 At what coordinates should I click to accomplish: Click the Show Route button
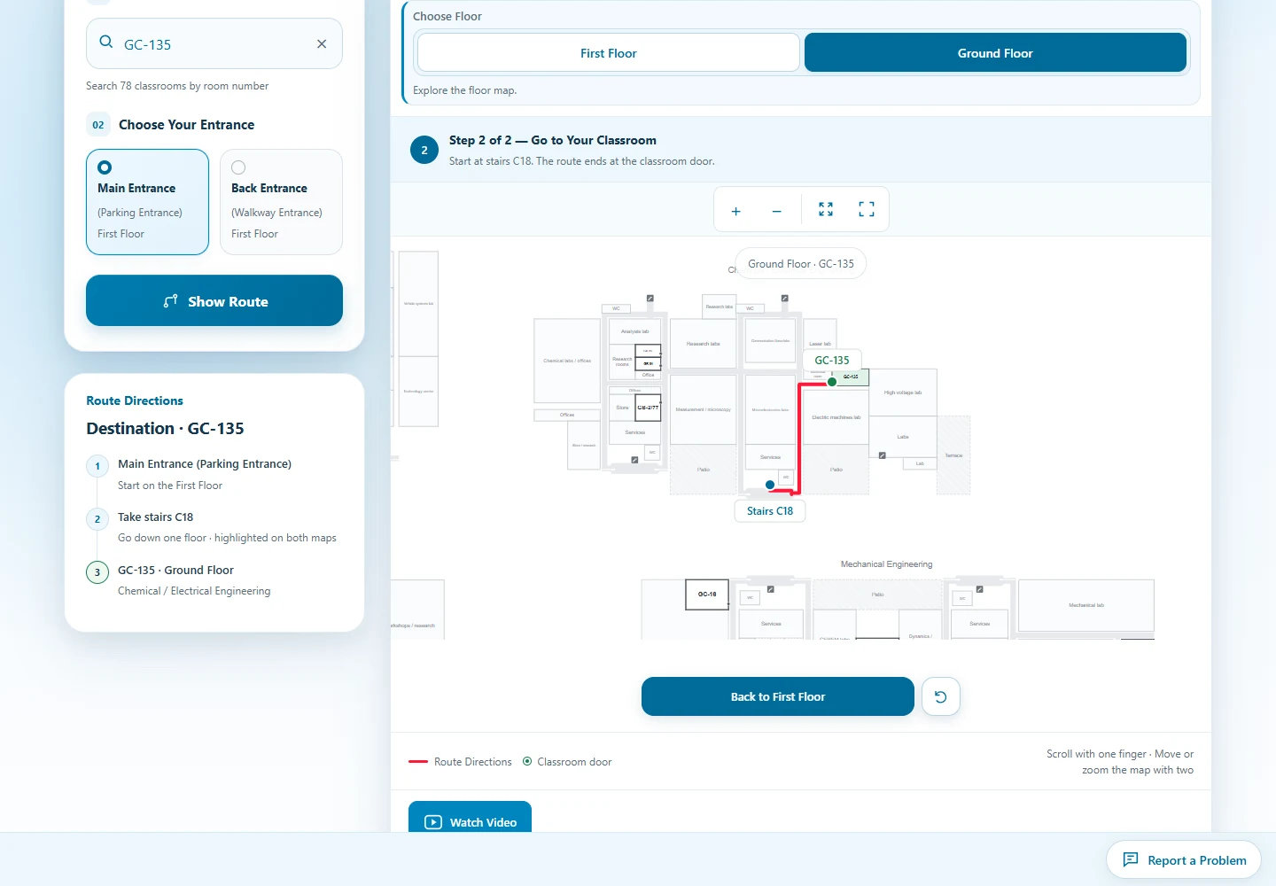coord(214,300)
